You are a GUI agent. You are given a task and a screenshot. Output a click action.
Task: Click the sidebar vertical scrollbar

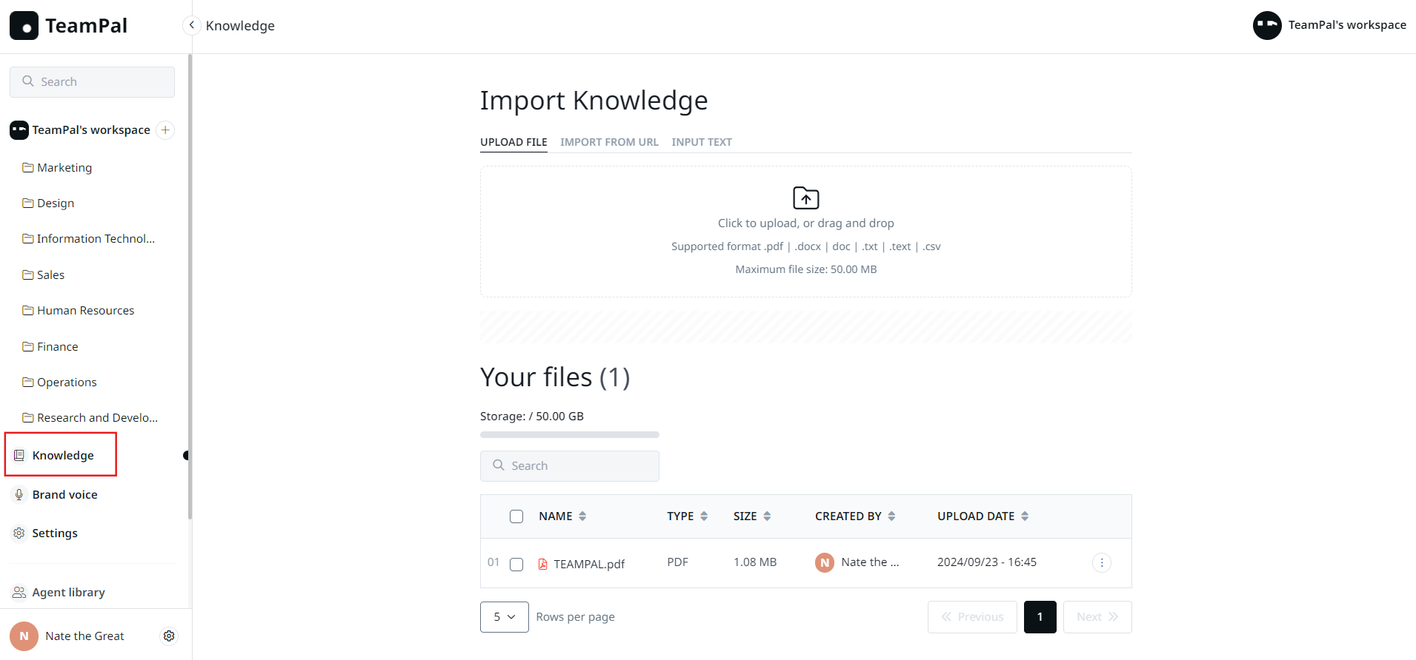coord(190,286)
